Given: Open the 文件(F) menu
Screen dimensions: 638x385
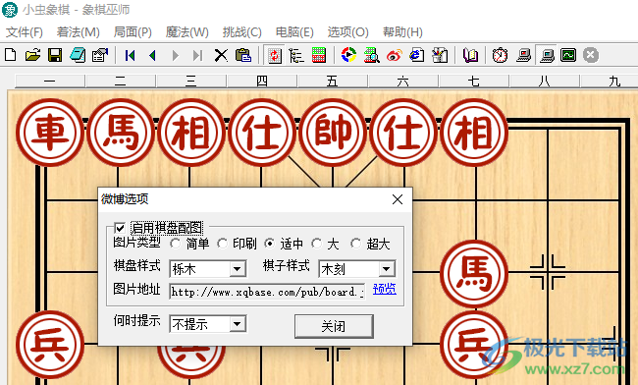Looking at the screenshot, I should pyautogui.click(x=25, y=32).
